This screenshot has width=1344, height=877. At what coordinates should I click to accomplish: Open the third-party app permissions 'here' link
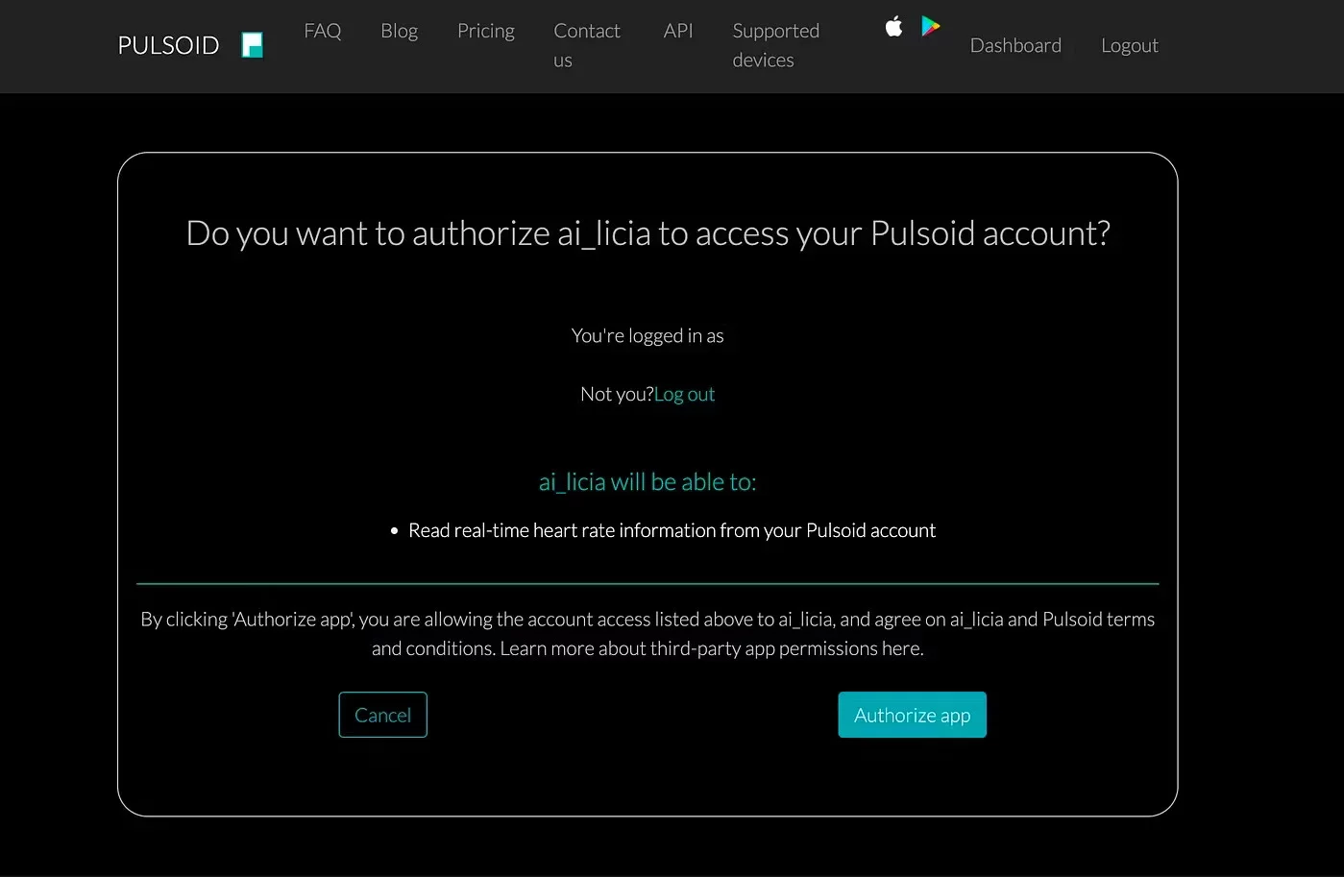click(901, 648)
